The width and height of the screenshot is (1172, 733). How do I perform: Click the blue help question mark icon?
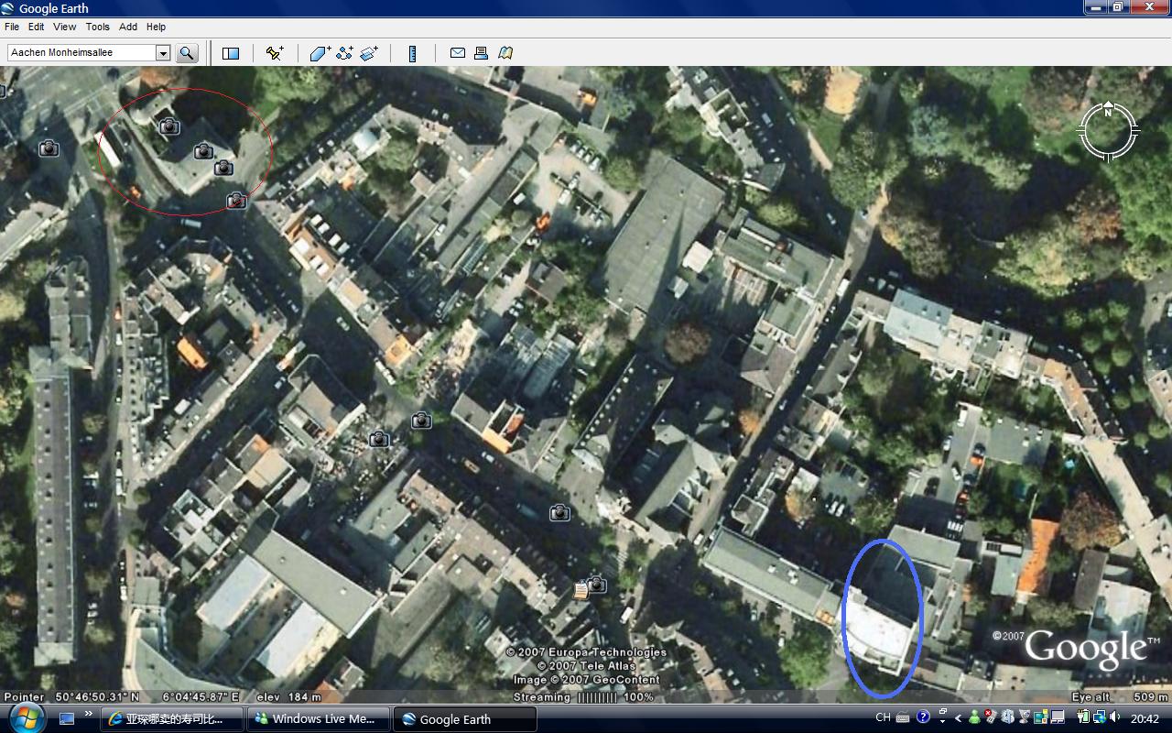pyautogui.click(x=923, y=717)
